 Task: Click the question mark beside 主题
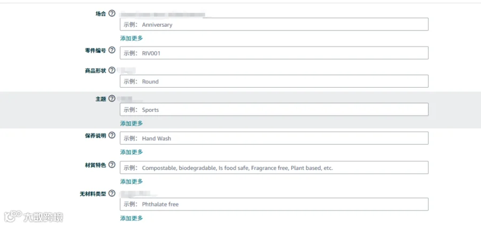(112, 99)
